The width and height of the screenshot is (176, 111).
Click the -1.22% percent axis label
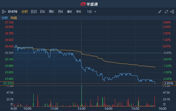tap(167, 66)
